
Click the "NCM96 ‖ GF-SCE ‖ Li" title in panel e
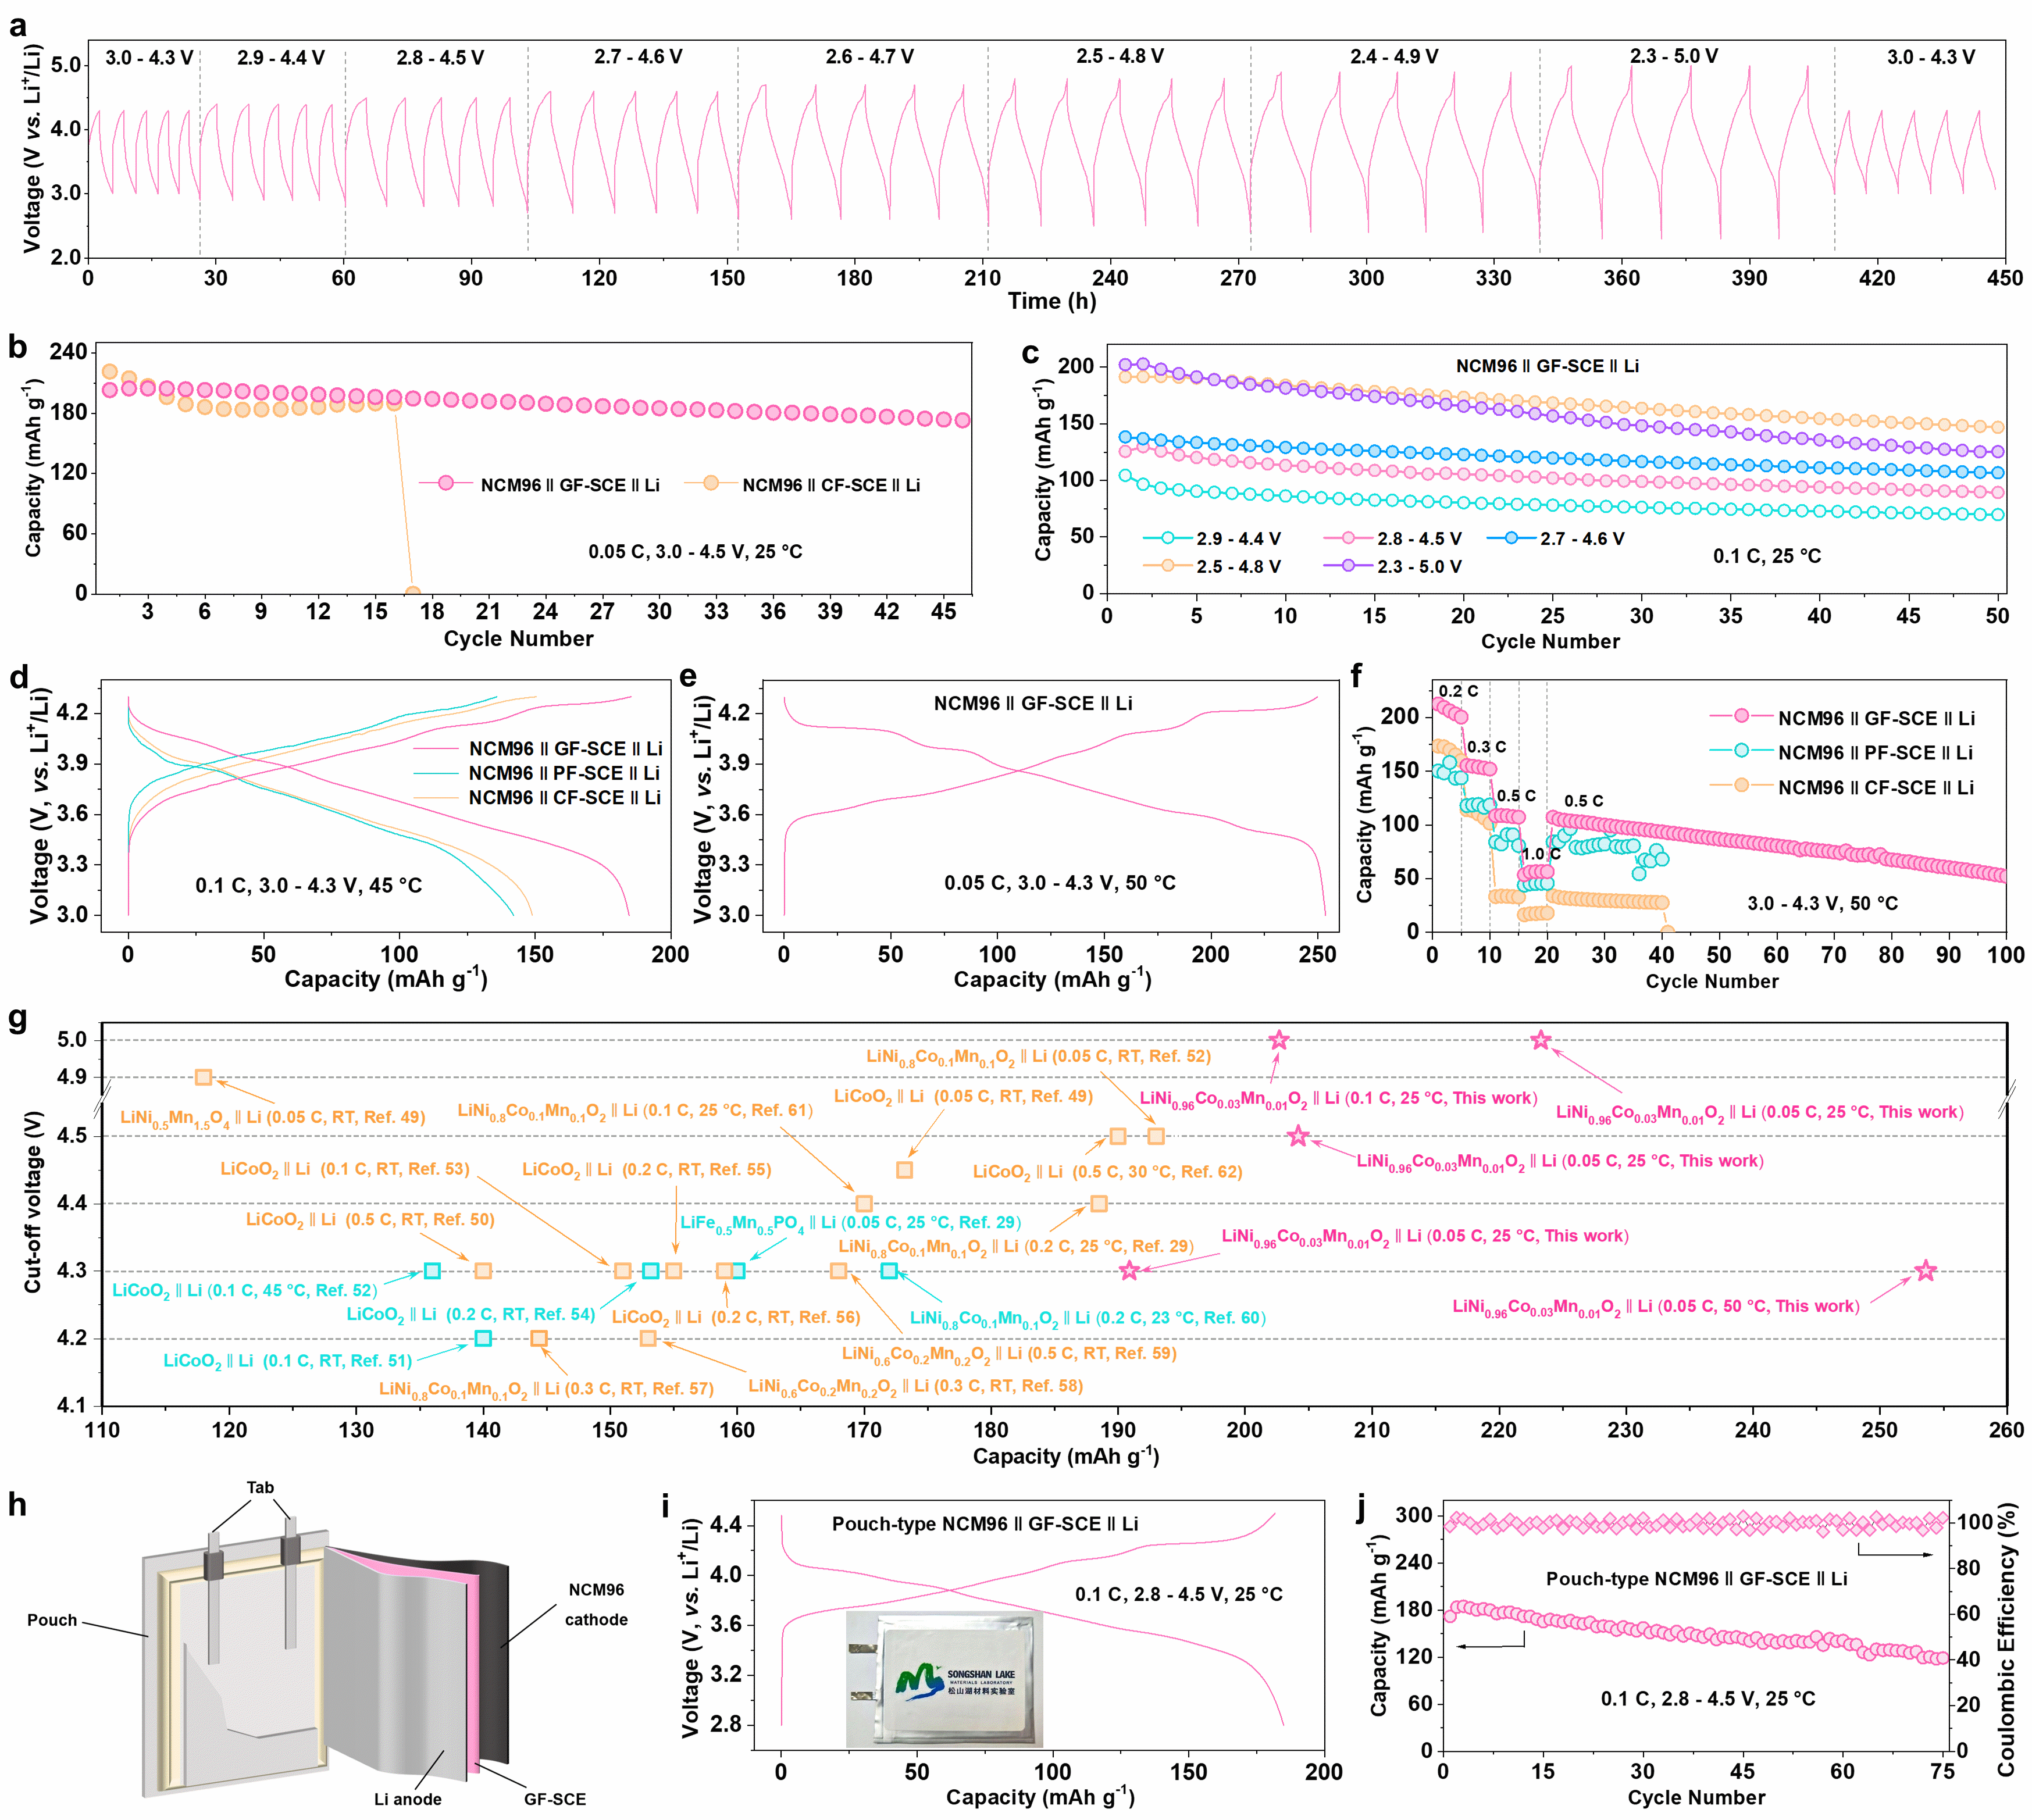1033,704
